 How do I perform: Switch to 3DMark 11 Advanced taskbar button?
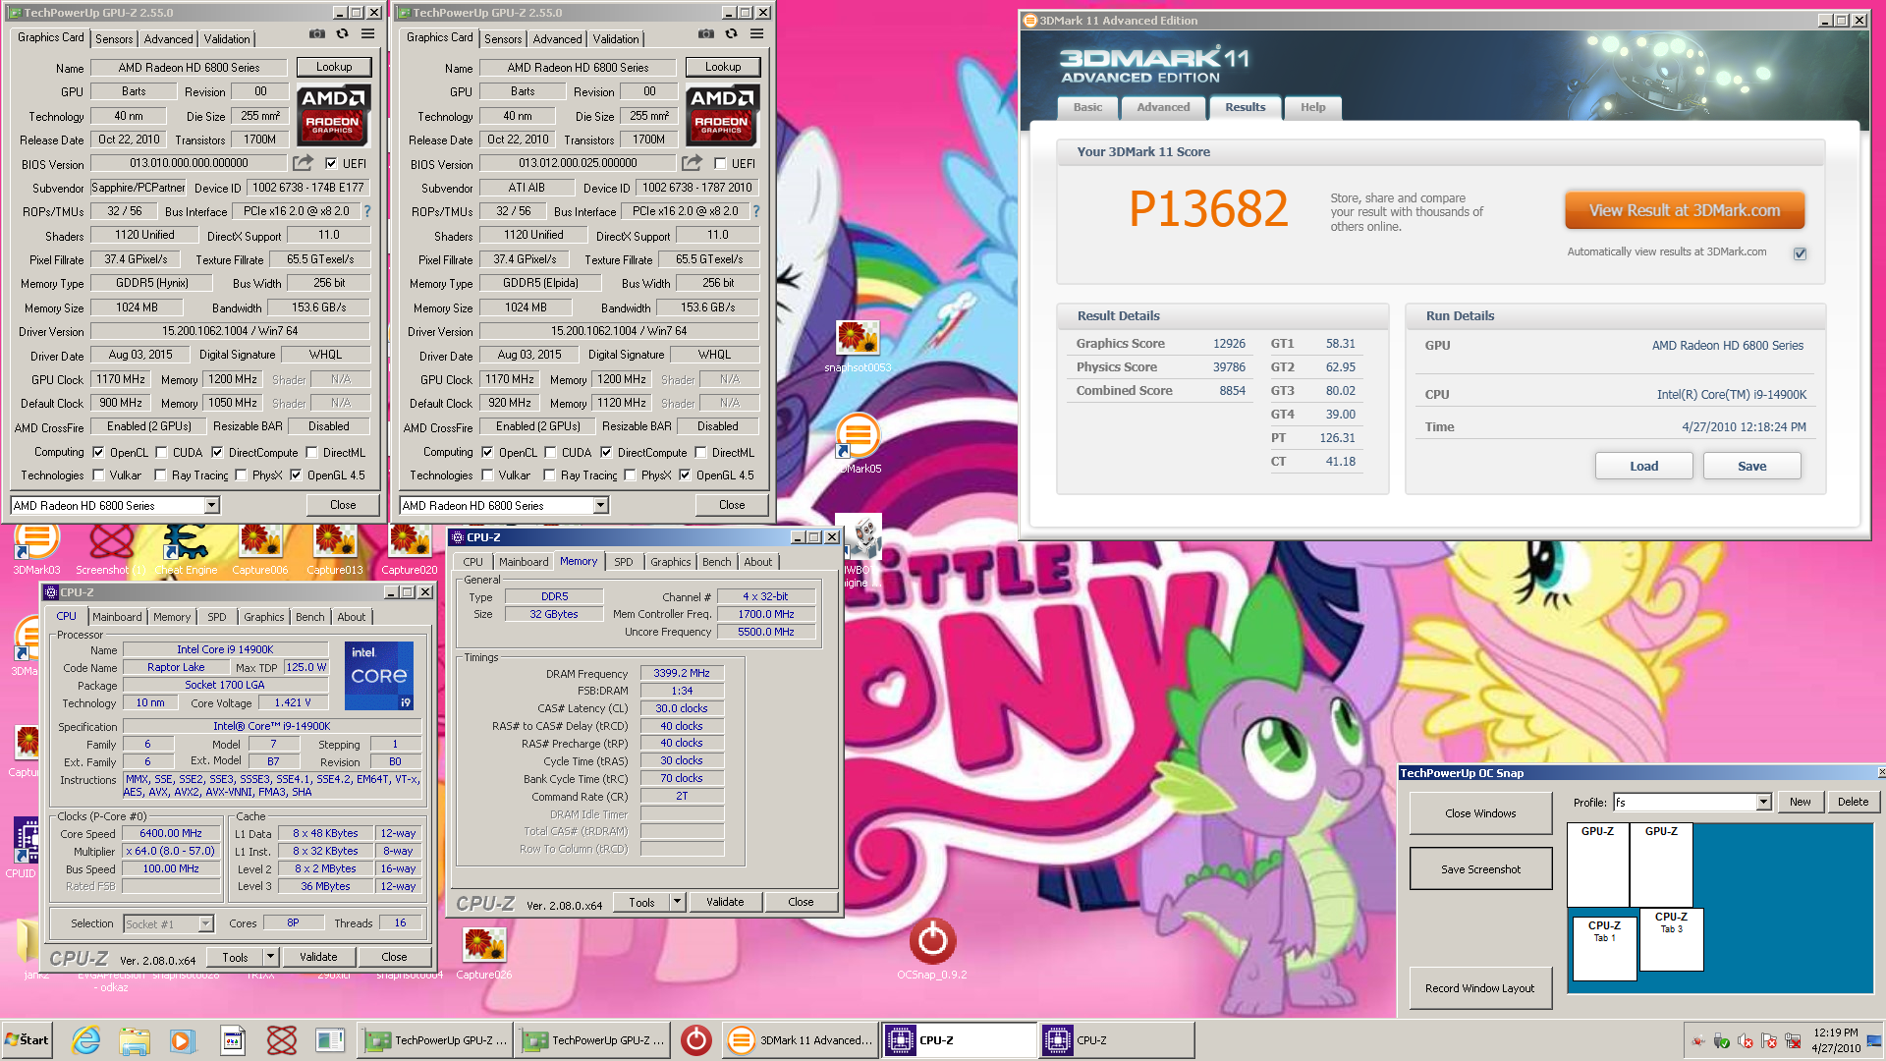[x=801, y=1040]
